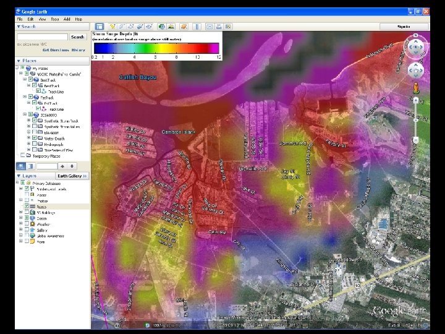The height and width of the screenshot is (334, 445).
Task: Click the Search button
Action: (x=77, y=37)
